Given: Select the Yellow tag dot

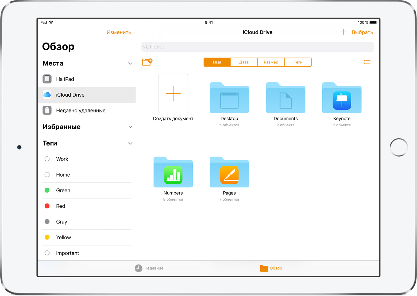Looking at the screenshot, I should click(x=47, y=237).
